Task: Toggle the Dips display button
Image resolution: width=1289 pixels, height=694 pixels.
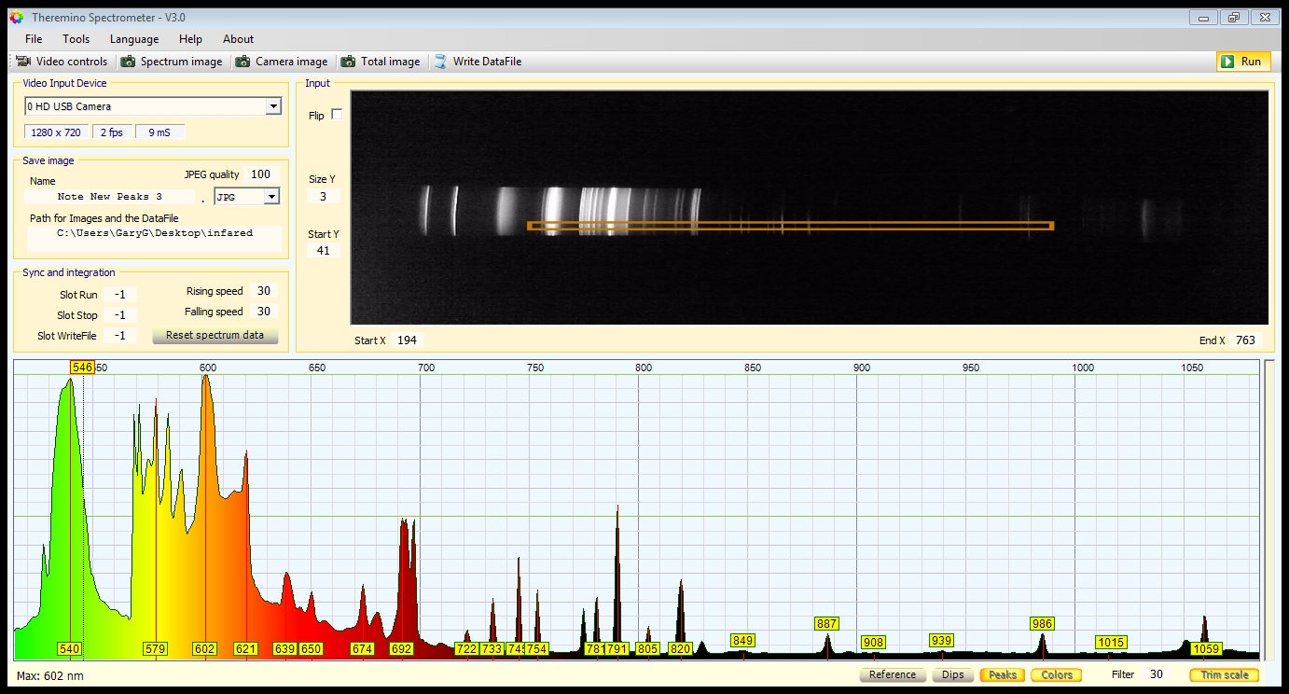Action: point(952,674)
